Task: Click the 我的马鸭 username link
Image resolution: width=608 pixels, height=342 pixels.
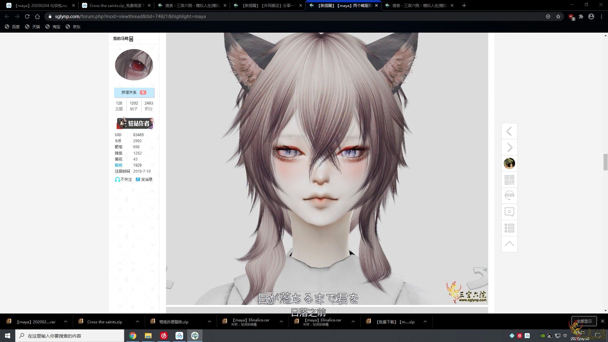Action: 121,39
